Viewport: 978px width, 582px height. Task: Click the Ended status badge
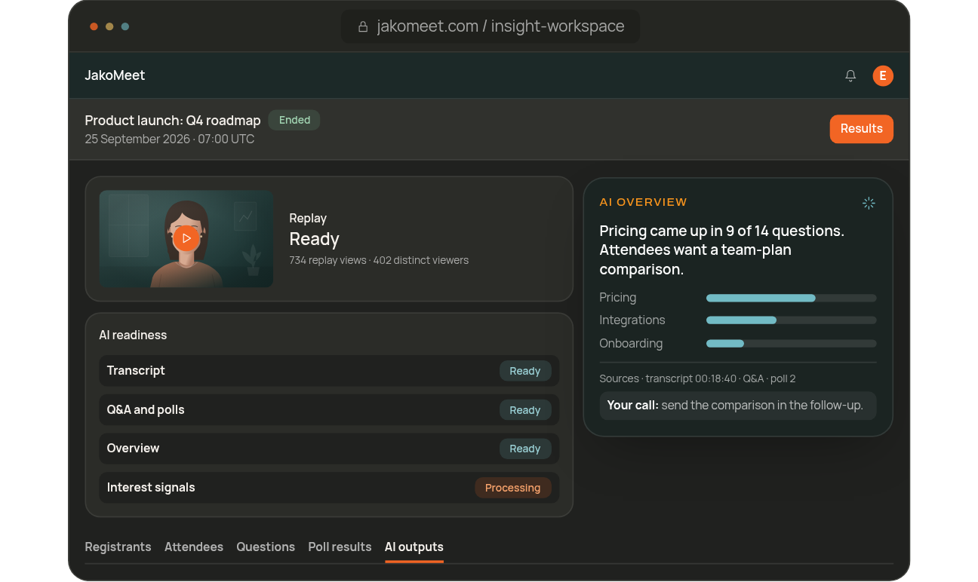(x=294, y=120)
